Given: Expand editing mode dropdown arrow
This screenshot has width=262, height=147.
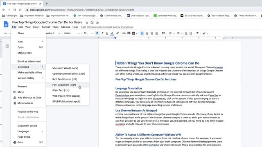Looking at the screenshot, I should click(x=208, y=33).
